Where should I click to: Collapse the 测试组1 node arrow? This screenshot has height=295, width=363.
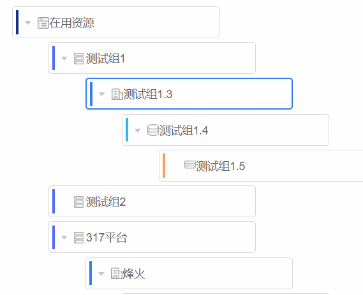(x=64, y=59)
